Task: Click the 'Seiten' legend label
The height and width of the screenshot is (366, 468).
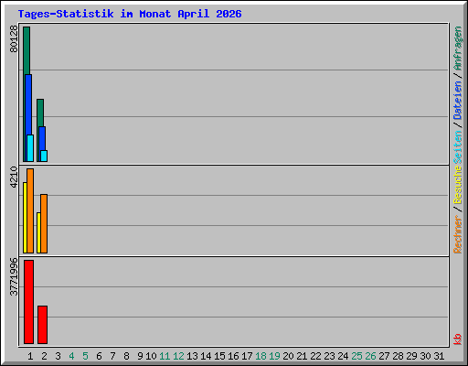Action: (457, 147)
